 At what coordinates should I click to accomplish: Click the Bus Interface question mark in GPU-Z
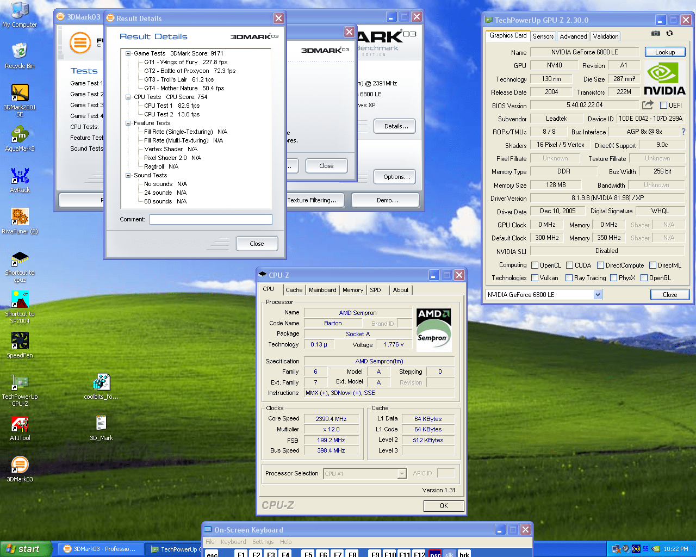[683, 132]
